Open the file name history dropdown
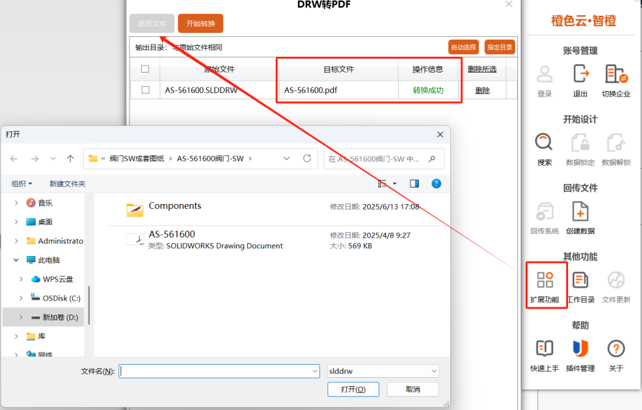The image size is (642, 410). 315,371
